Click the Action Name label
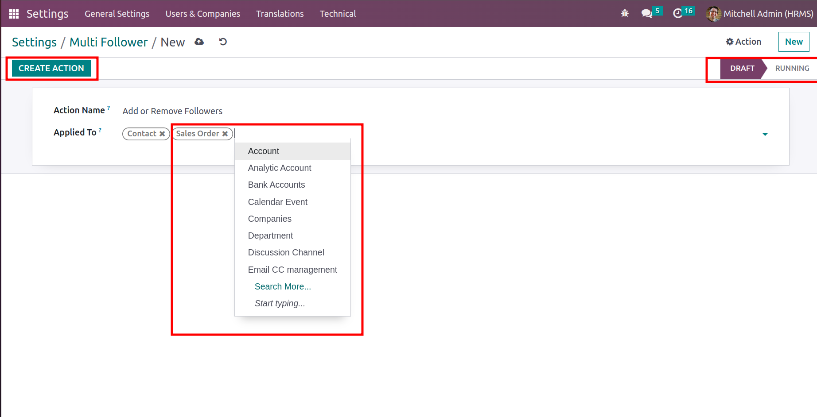 coord(79,110)
